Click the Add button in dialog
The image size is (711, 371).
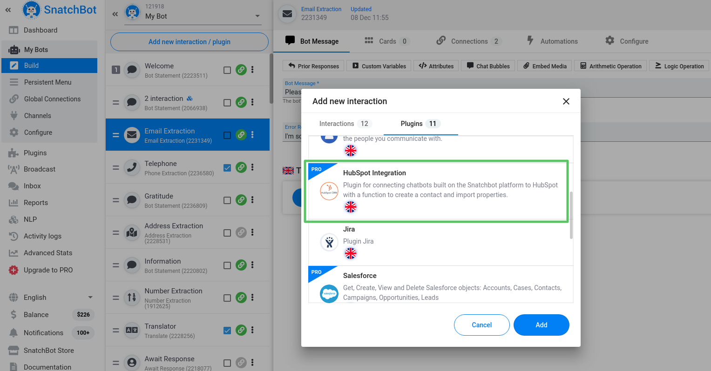click(x=542, y=325)
